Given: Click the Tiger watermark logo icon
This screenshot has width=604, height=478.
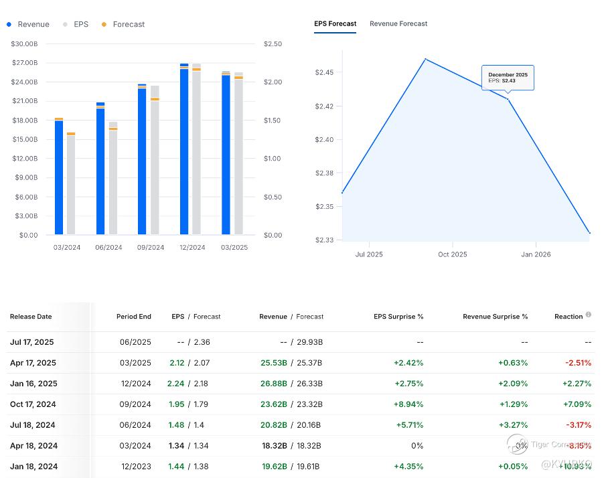Looking at the screenshot, I should [x=517, y=444].
